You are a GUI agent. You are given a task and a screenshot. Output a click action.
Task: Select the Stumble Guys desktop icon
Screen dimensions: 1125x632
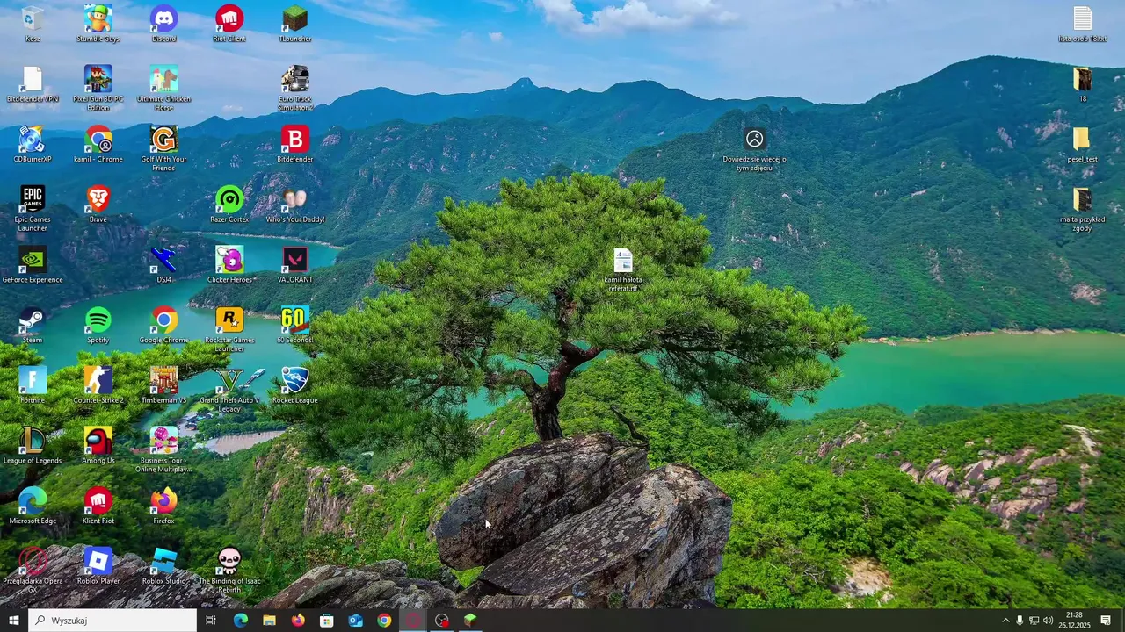pos(98,24)
